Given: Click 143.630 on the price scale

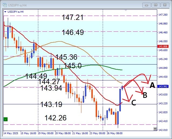Looking at the screenshot, I should point(163,94).
